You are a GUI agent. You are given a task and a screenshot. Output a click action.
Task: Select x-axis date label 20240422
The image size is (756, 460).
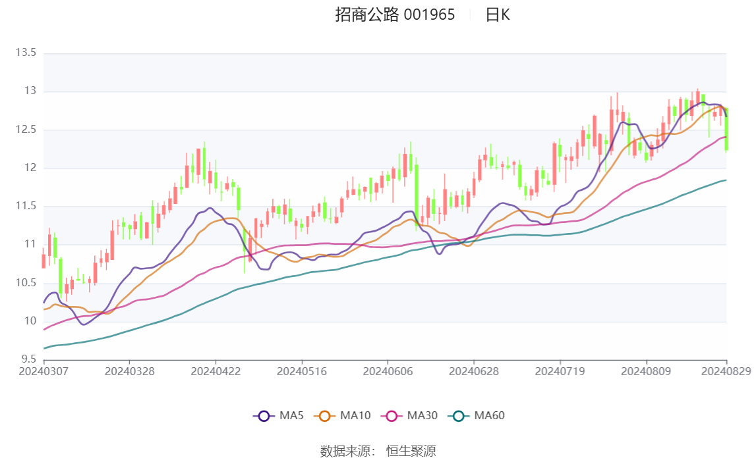point(216,371)
